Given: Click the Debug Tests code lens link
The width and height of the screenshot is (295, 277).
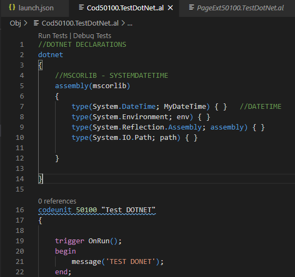Looking at the screenshot, I should click(92, 36).
